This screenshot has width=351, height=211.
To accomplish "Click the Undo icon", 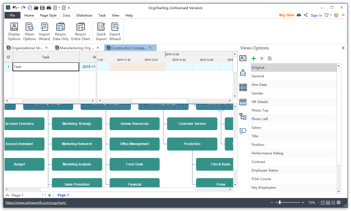I will tap(15, 8).
